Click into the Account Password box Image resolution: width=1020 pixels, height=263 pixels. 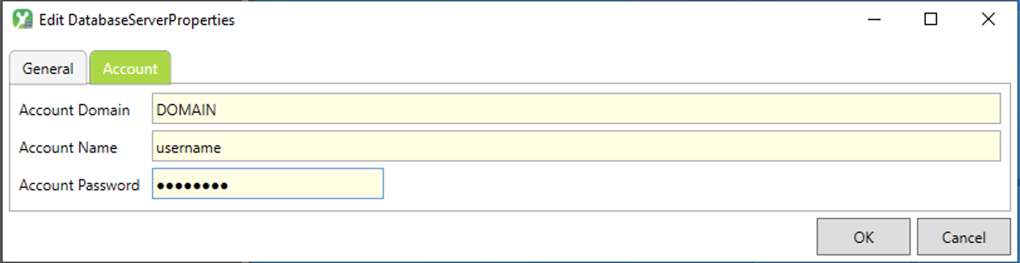pos(268,184)
